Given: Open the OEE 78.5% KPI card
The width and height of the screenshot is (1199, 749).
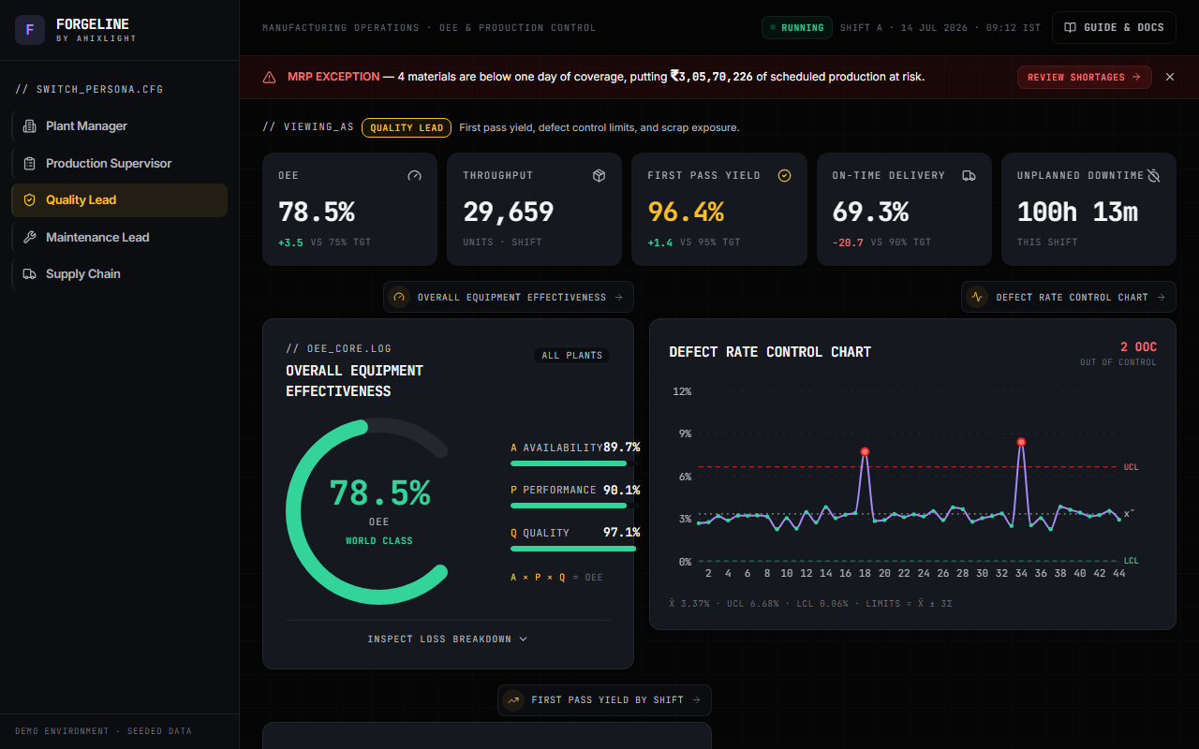Looking at the screenshot, I should click(349, 209).
